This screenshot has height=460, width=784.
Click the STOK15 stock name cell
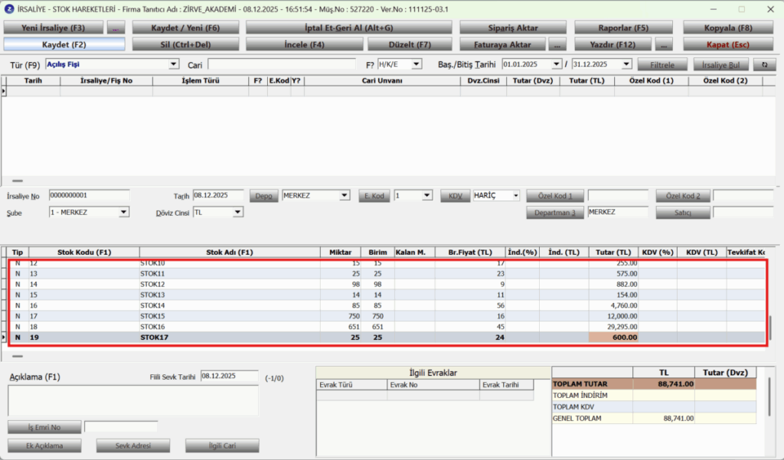pos(230,316)
